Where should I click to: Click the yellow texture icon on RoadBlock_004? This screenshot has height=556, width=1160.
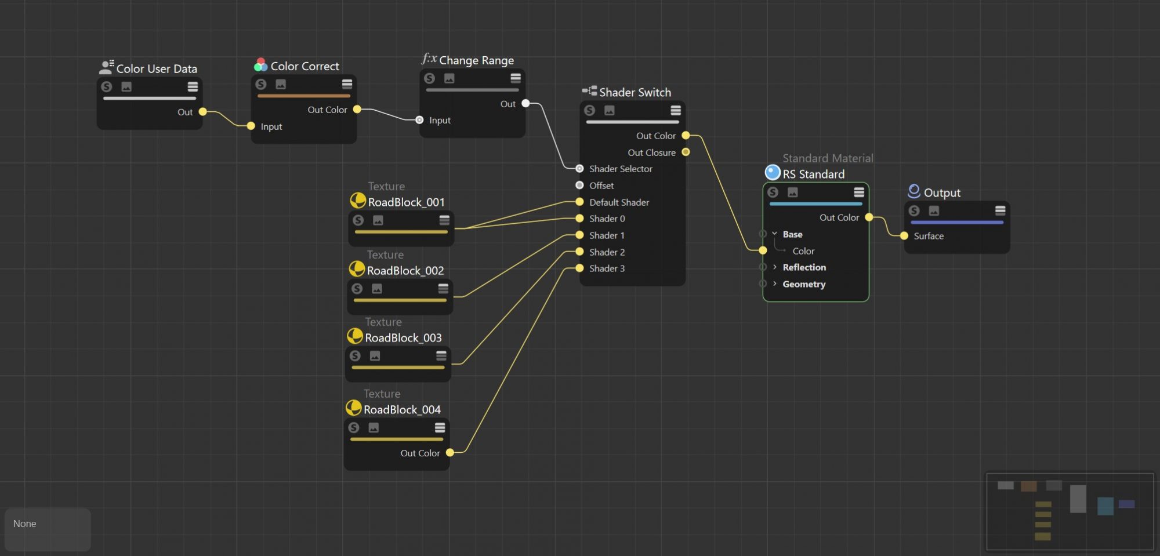tap(353, 408)
